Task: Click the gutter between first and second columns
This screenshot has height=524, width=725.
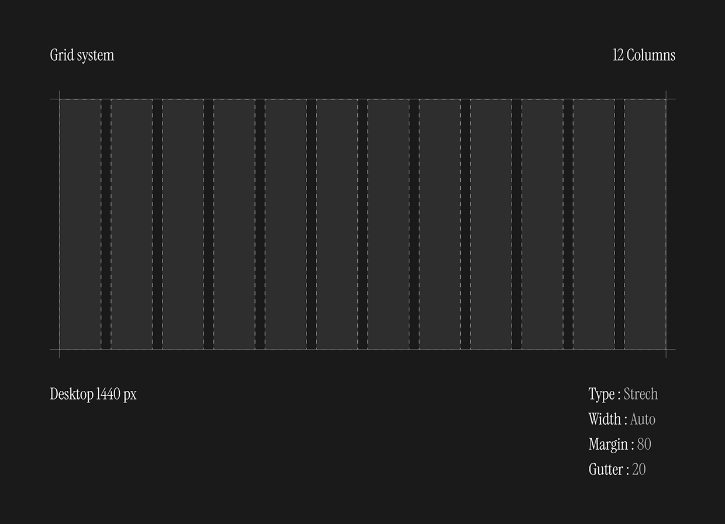Action: coord(106,224)
